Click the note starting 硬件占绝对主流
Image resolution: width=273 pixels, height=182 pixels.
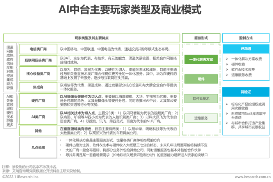point(136,145)
